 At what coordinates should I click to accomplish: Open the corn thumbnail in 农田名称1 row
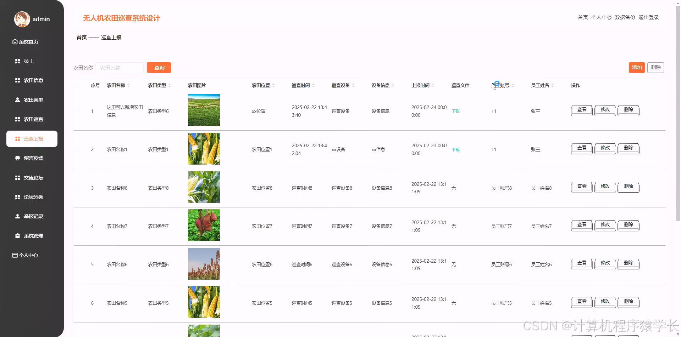[204, 149]
